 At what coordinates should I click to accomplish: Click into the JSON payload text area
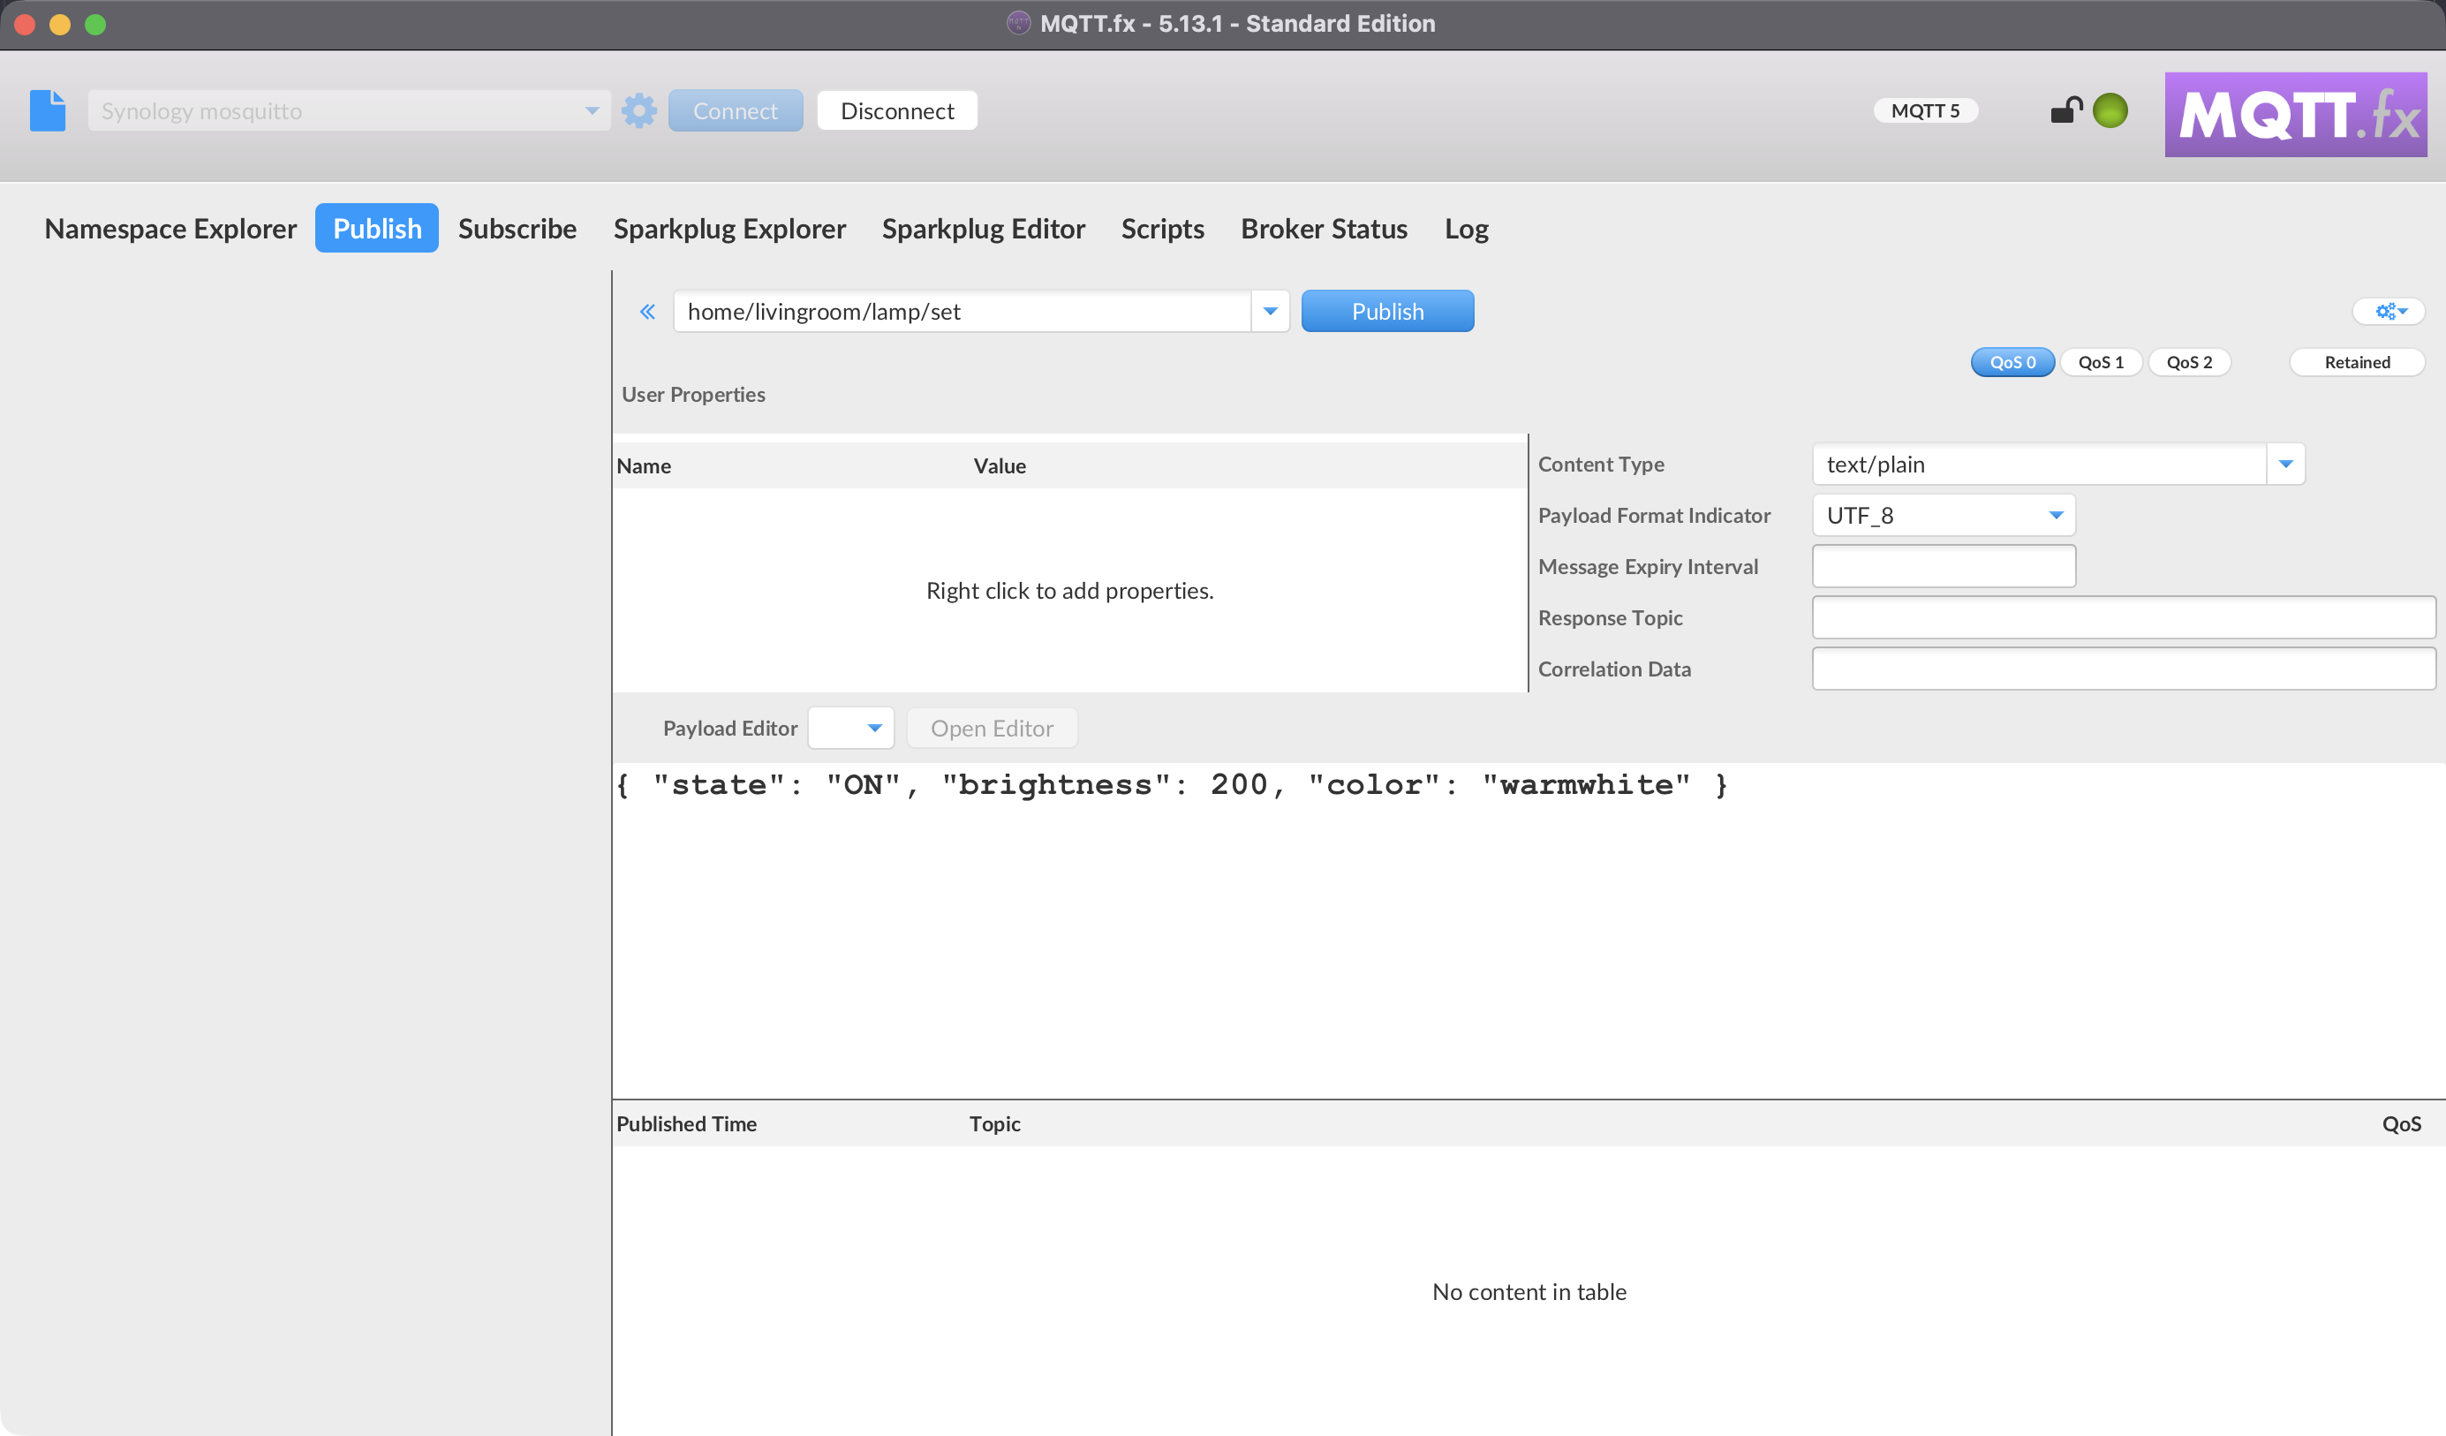coord(1529,930)
